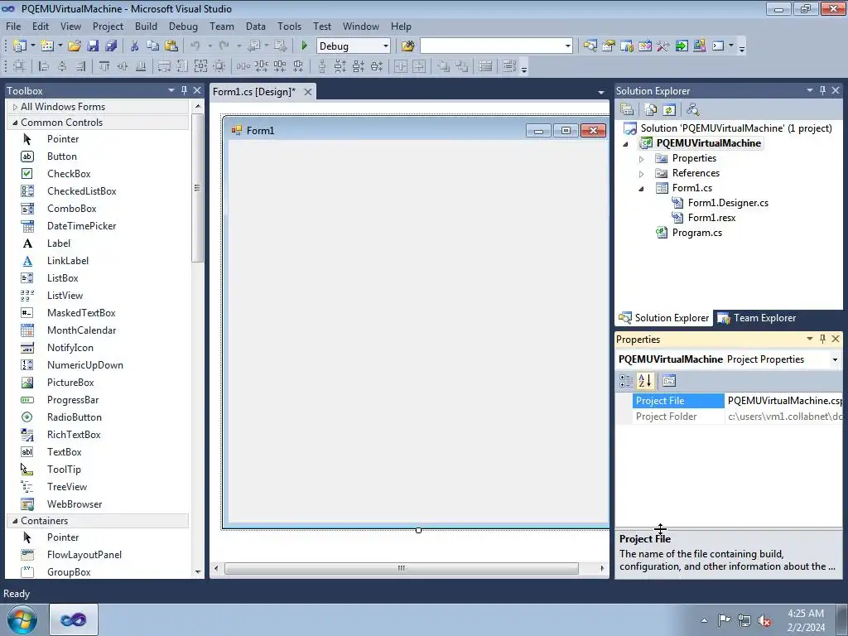
Task: Click the Open File folder icon
Action: coord(75,46)
